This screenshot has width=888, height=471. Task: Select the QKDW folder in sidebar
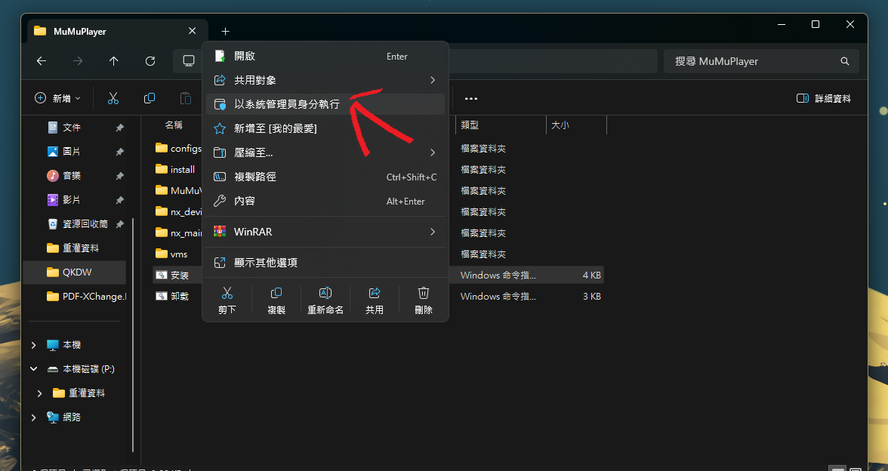pos(75,272)
